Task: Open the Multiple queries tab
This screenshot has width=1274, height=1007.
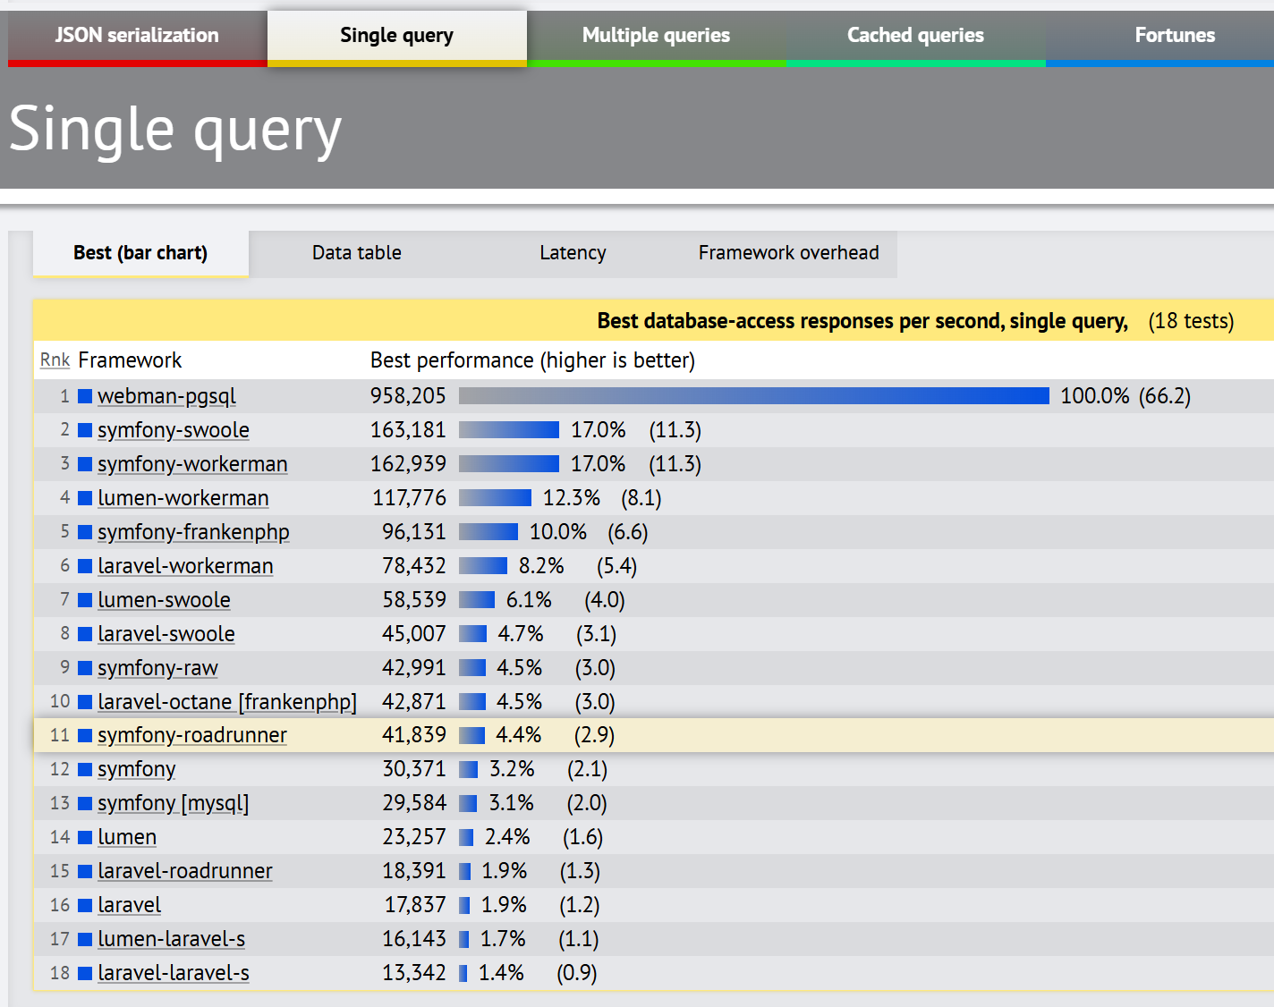Action: coord(656,36)
